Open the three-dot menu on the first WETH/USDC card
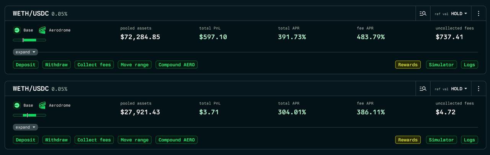Image resolution: width=490 pixels, height=155 pixels. tap(479, 13)
